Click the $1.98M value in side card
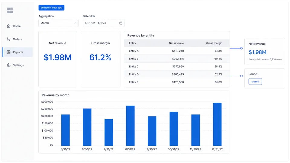This screenshot has width=290, height=163. 257,52
